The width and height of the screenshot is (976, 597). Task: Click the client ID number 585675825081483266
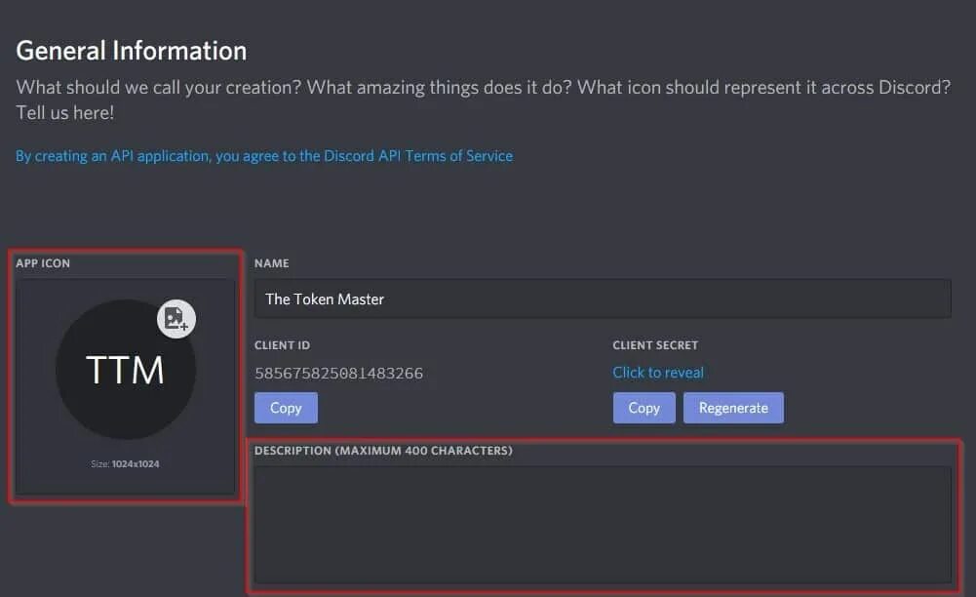tap(338, 373)
